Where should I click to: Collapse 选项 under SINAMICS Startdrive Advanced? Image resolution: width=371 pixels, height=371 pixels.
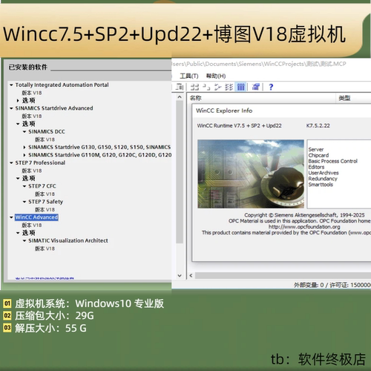18,124
